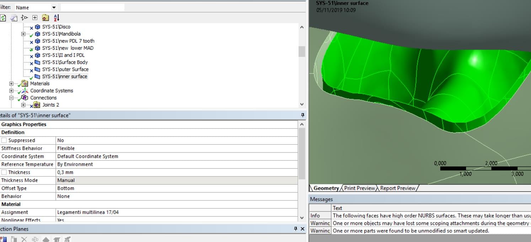Switch to the Print Preview tab

coord(359,188)
